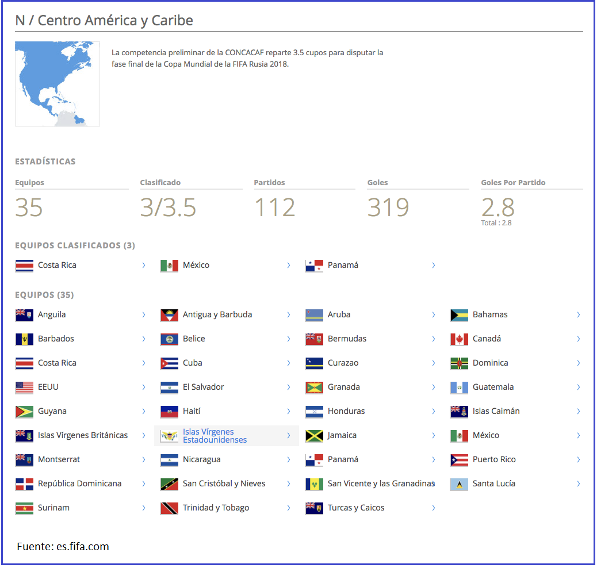Choose the Guyana flag icon

click(x=24, y=412)
